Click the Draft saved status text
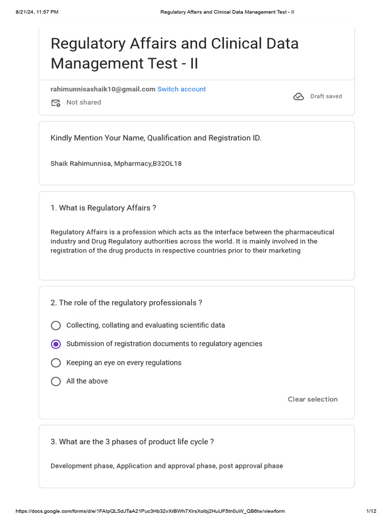This screenshot has height=523, width=392. click(x=326, y=97)
